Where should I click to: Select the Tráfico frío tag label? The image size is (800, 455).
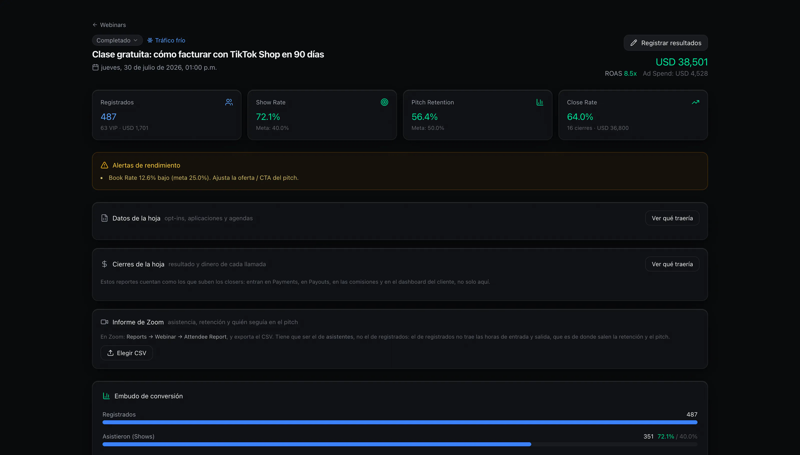[170, 40]
